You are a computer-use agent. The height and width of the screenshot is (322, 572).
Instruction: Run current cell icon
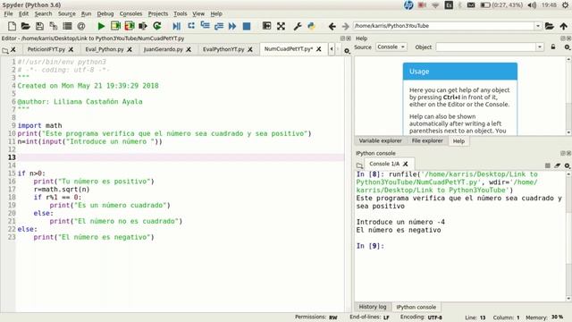tap(115, 26)
